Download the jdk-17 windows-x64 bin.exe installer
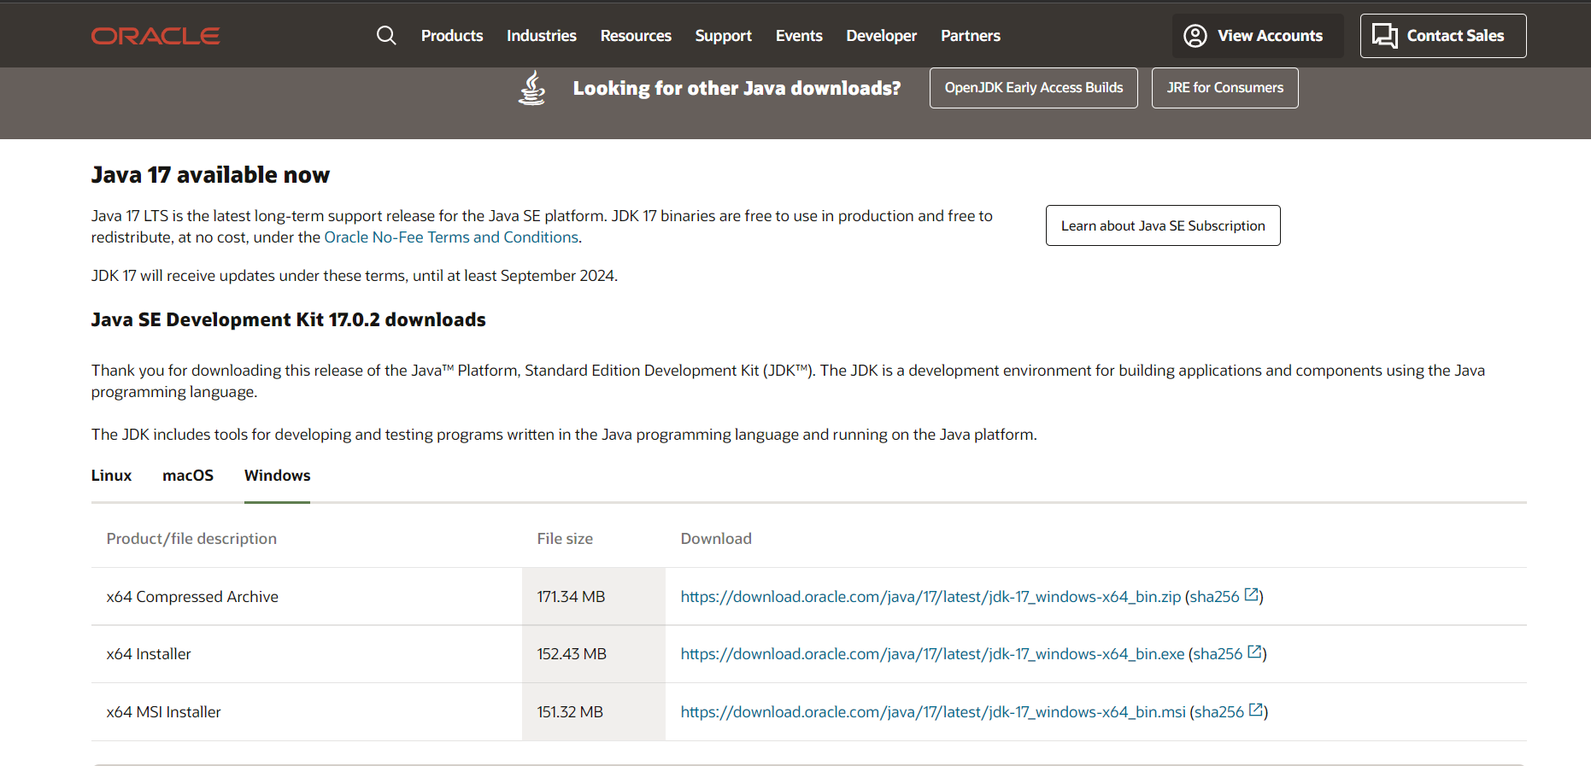1591x766 pixels. tap(932, 654)
